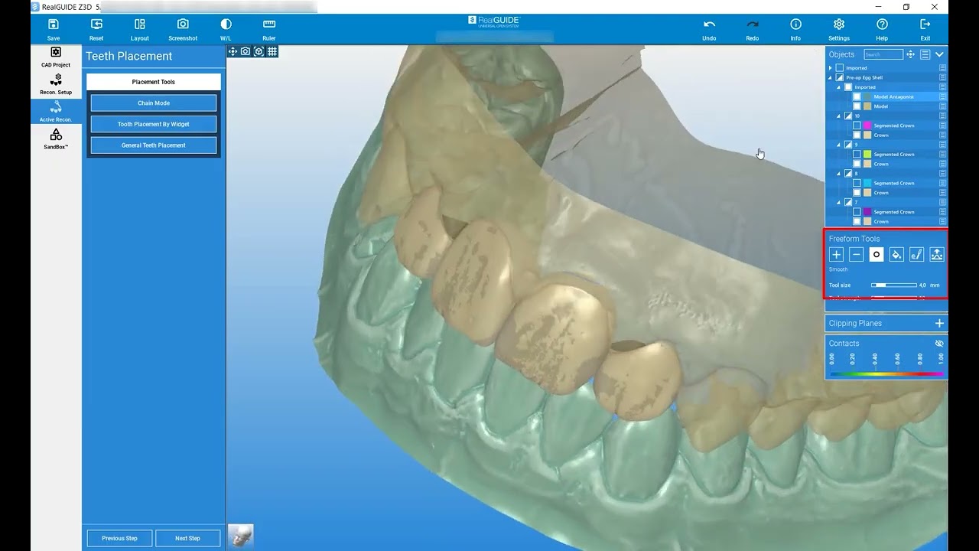Viewport: 979px width, 551px height.
Task: Open the Objects panel list menu icon
Action: coord(925,54)
